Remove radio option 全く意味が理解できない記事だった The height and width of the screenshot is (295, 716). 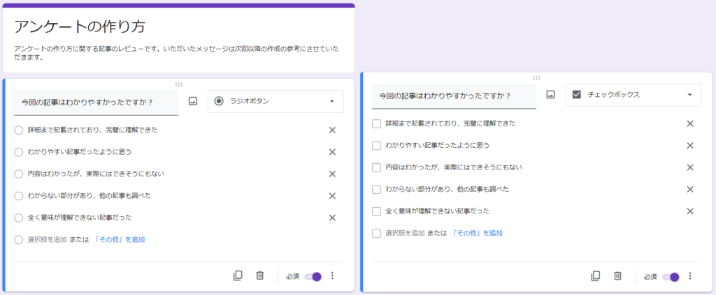[332, 218]
